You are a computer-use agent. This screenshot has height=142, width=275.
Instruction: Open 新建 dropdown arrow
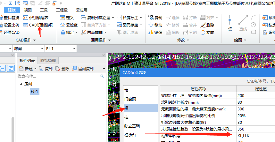tap(36, 69)
